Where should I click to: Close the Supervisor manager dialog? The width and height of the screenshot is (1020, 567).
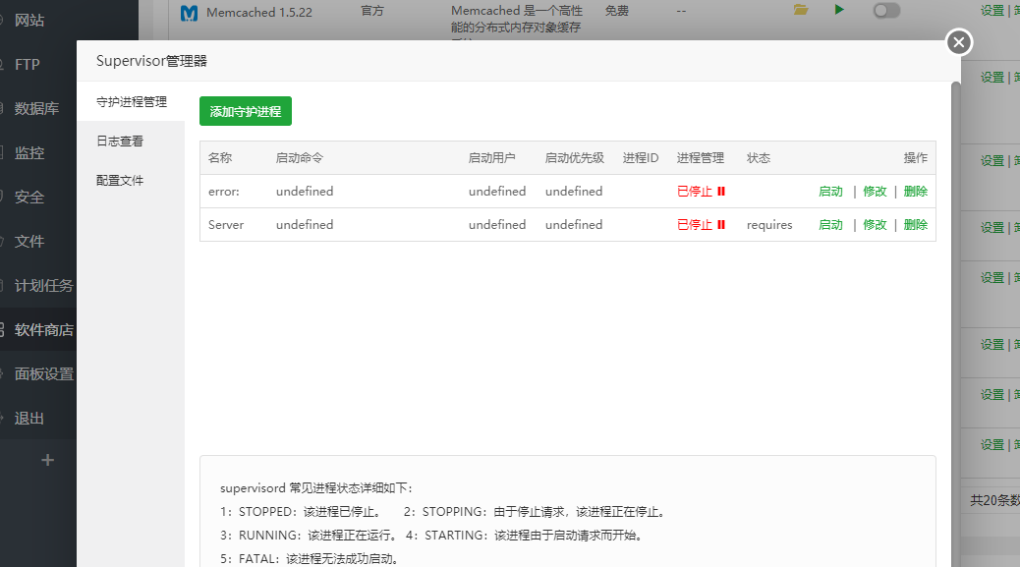pyautogui.click(x=958, y=43)
